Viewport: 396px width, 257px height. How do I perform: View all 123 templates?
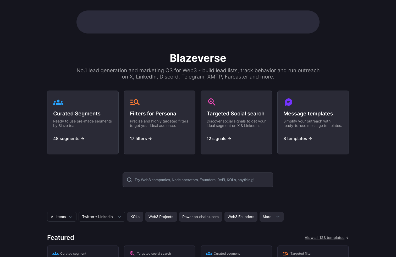(326, 238)
